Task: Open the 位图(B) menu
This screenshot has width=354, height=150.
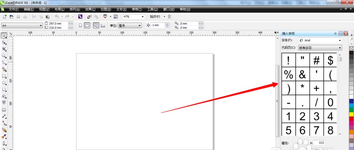Action: [106, 10]
